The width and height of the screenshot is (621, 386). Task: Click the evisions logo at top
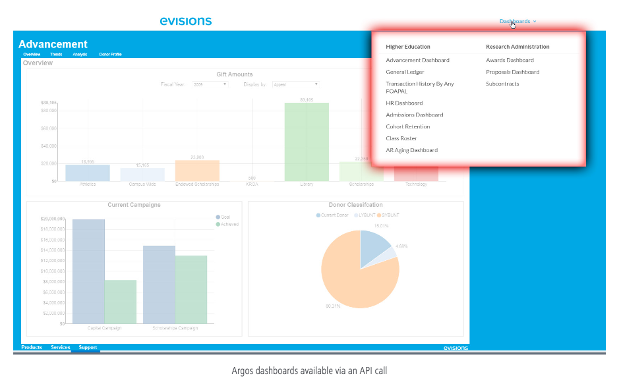pos(186,21)
